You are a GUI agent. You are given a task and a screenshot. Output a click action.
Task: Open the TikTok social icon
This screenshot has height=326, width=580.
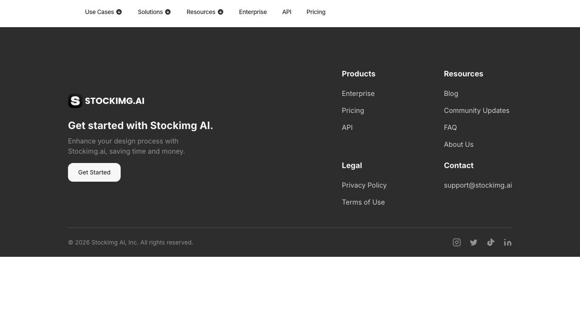(x=491, y=242)
